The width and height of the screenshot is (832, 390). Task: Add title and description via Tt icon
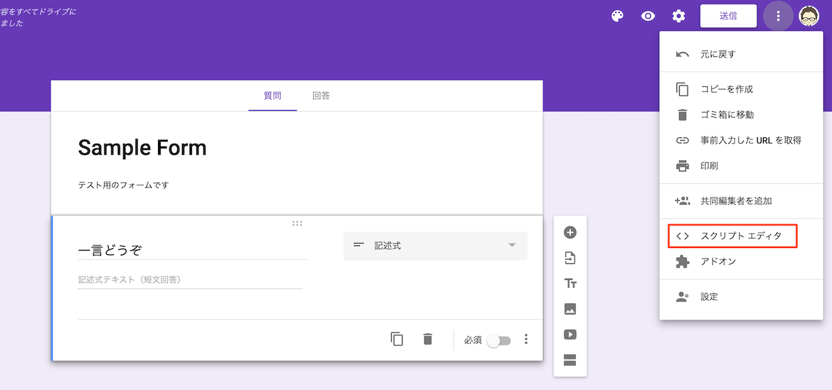pos(570,283)
